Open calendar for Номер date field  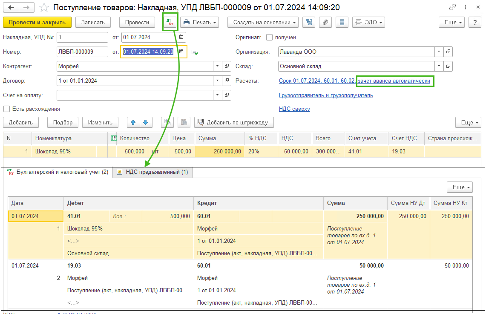pyautogui.click(x=181, y=52)
